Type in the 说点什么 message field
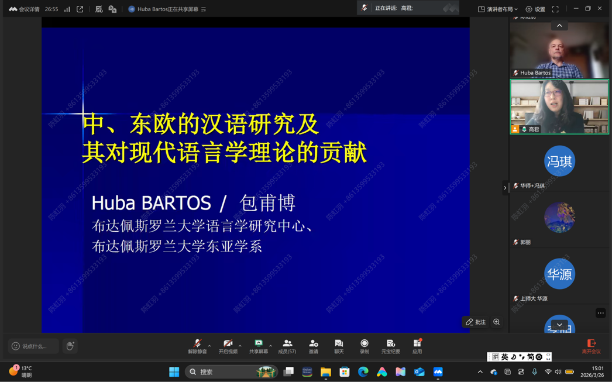Screen dimensions: 612x382 pyautogui.click(x=34, y=346)
